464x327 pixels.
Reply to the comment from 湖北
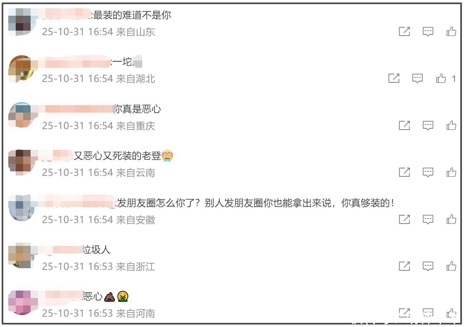[418, 78]
